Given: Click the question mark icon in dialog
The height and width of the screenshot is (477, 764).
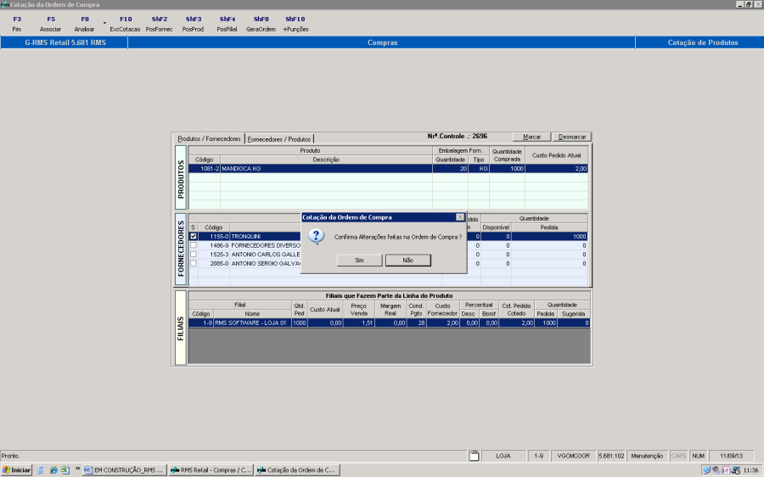Looking at the screenshot, I should tap(316, 237).
